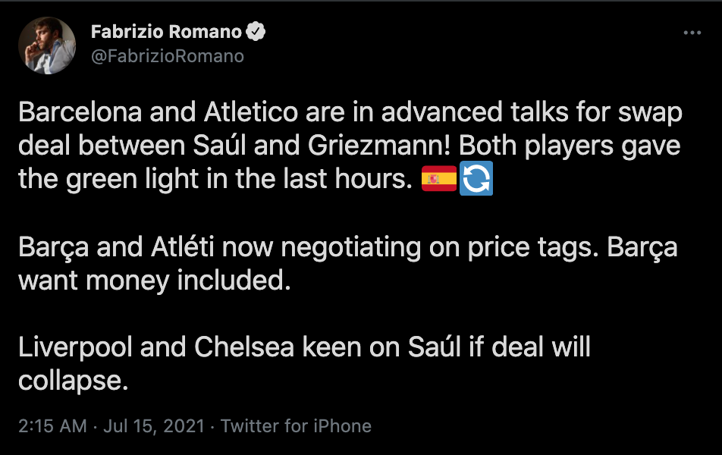
Task: Open the Fabrizio Romano display name
Action: click(165, 32)
